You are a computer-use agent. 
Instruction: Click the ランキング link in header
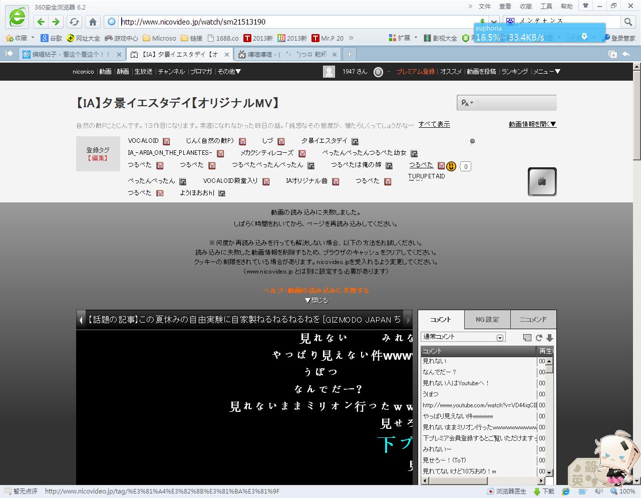[x=514, y=72]
